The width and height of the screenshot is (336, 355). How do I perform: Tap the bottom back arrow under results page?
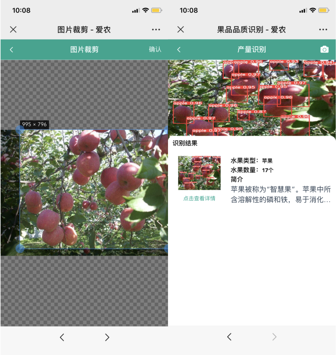(x=229, y=337)
